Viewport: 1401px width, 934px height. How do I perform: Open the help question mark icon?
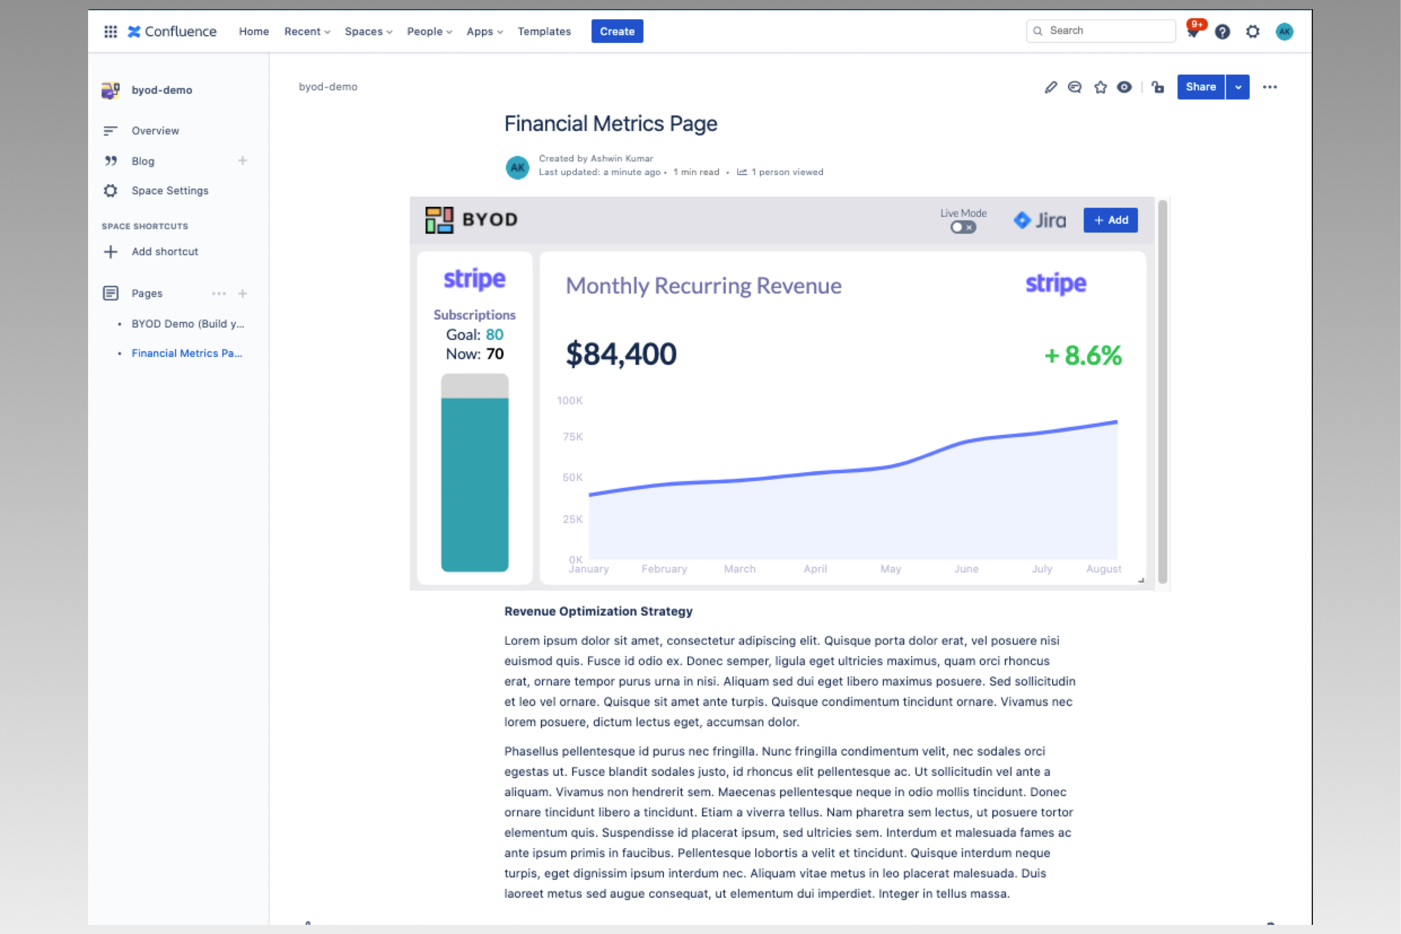pos(1223,32)
